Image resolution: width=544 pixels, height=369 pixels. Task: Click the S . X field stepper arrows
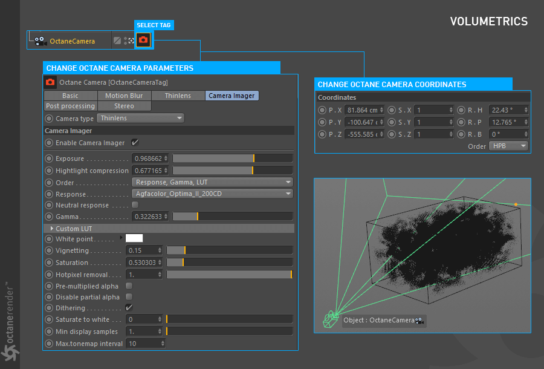[451, 110]
